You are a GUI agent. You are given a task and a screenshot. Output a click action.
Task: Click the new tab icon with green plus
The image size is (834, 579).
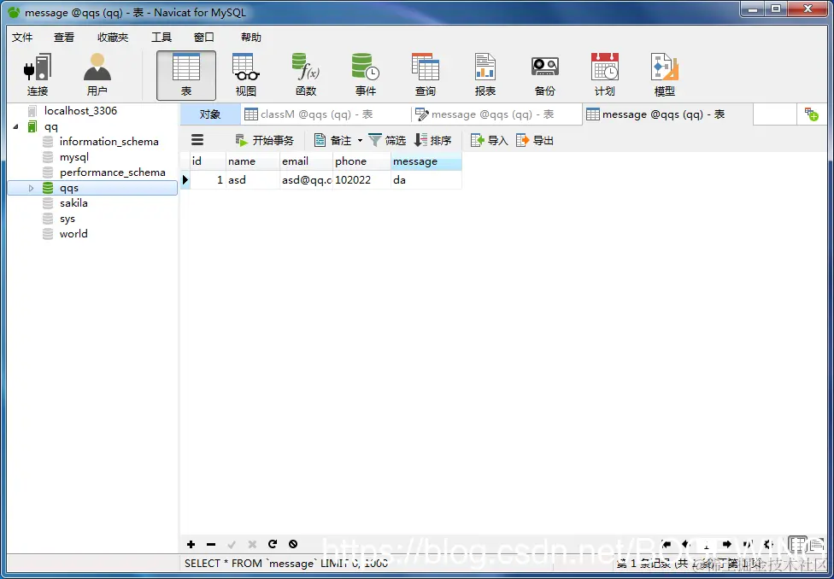[x=812, y=114]
